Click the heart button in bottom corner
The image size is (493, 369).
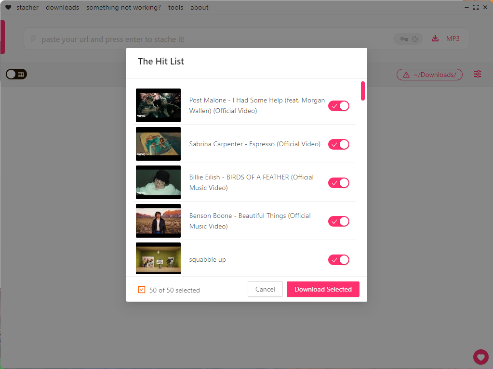click(480, 357)
